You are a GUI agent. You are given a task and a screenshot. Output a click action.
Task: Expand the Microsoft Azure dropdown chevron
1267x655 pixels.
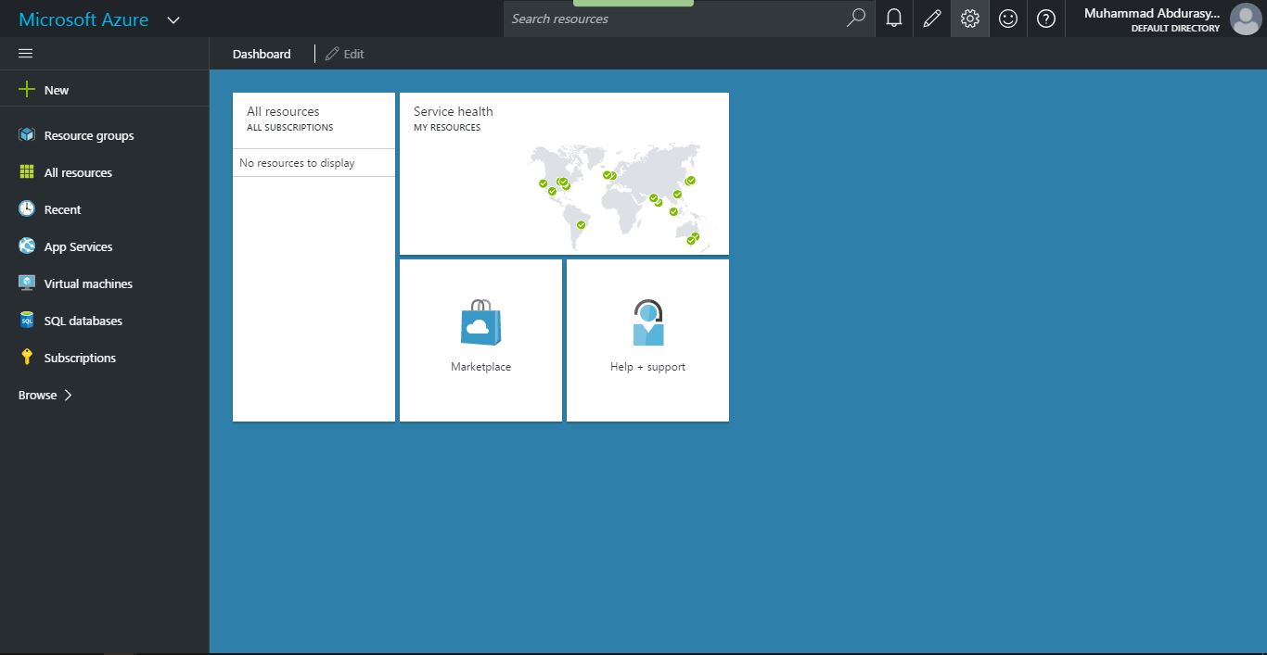pos(173,19)
